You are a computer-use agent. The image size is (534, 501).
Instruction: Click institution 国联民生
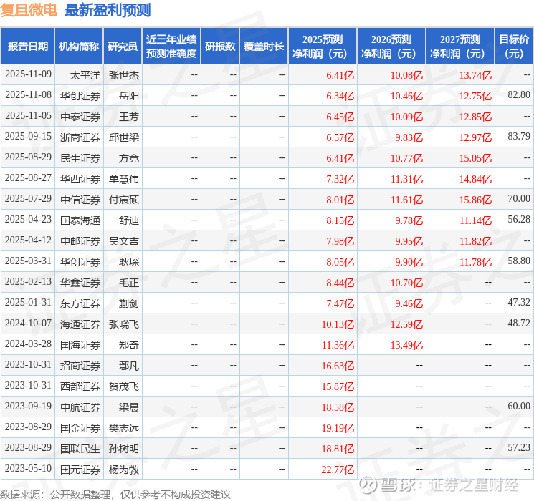[80, 449]
